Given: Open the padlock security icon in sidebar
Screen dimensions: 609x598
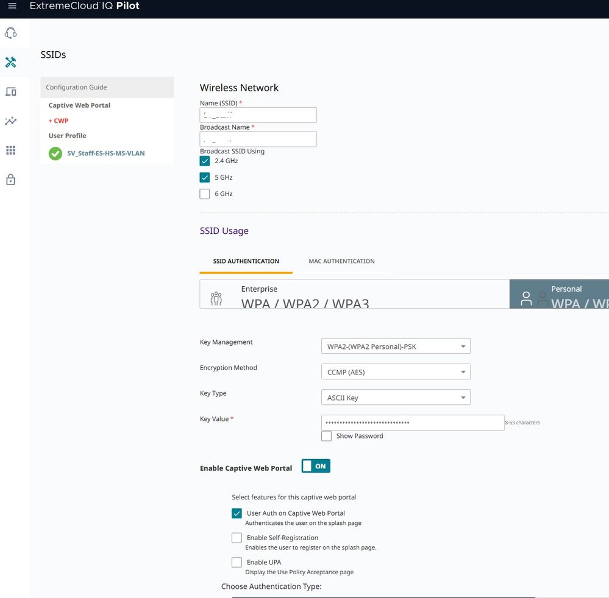Looking at the screenshot, I should pos(10,180).
